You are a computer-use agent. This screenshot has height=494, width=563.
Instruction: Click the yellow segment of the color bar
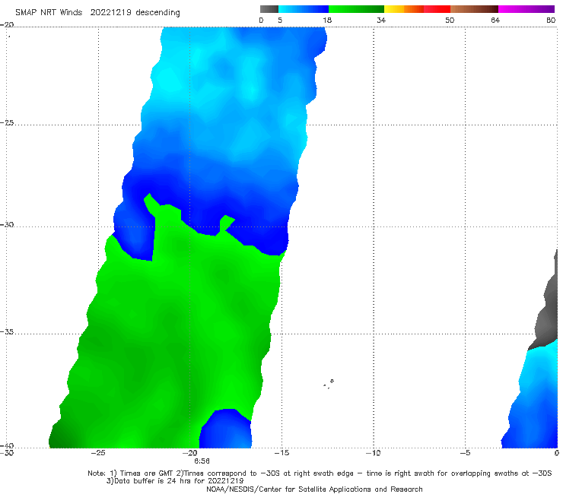pos(394,9)
